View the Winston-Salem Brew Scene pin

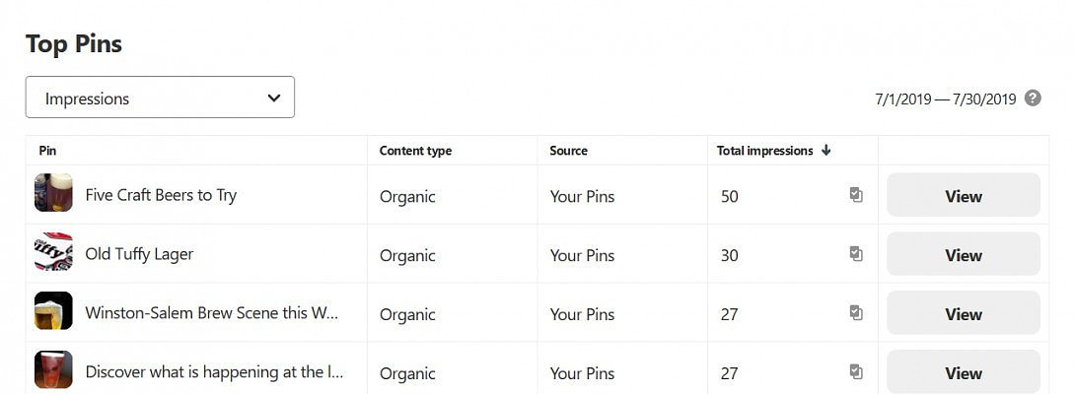tap(963, 313)
